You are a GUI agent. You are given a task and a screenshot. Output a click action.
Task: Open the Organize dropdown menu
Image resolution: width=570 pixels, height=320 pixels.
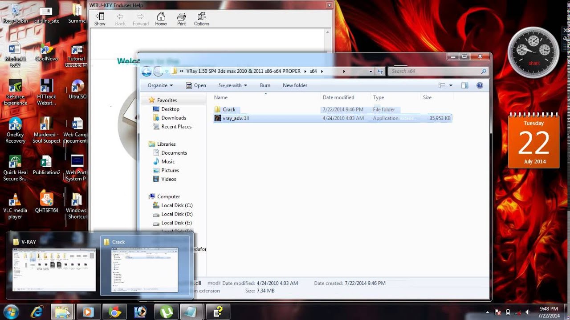[x=160, y=85]
